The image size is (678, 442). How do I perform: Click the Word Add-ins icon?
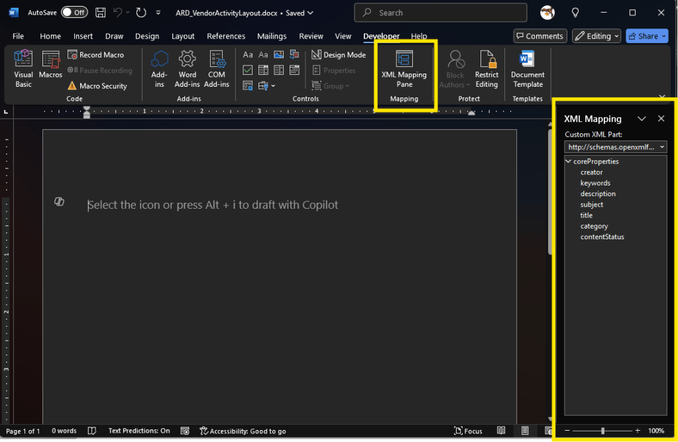tap(188, 69)
